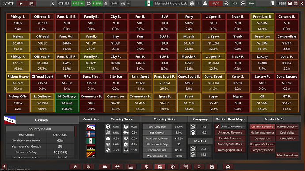Image resolution: width=305 pixels, height=171 pixels.
Task: Click the Year Unlock detail row
Action: pyautogui.click(x=40, y=134)
